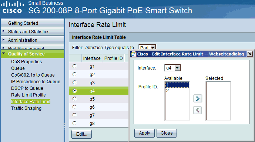Select the g3 interface radio button
The height and width of the screenshot is (142, 255).
coord(74,82)
